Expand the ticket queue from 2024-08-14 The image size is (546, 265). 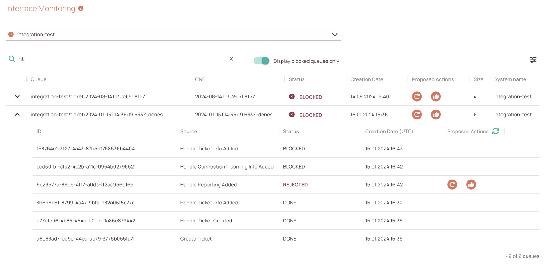point(17,96)
